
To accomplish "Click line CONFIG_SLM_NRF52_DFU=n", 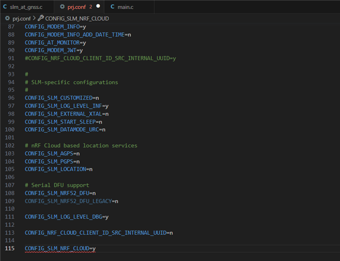I will [x=60, y=193].
